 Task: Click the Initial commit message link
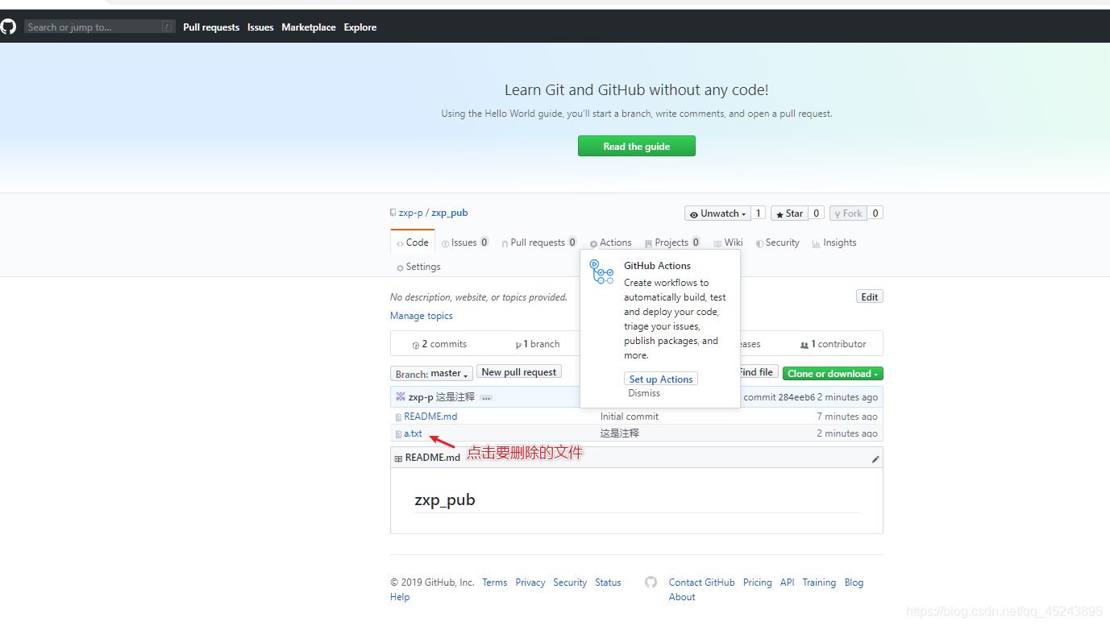point(630,417)
